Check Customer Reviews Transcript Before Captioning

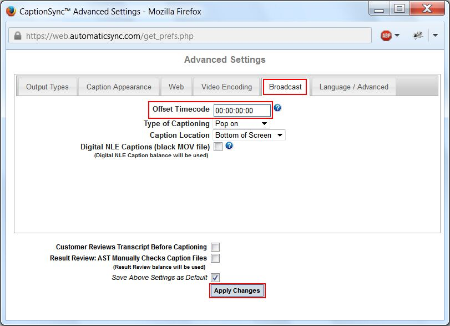(x=215, y=247)
